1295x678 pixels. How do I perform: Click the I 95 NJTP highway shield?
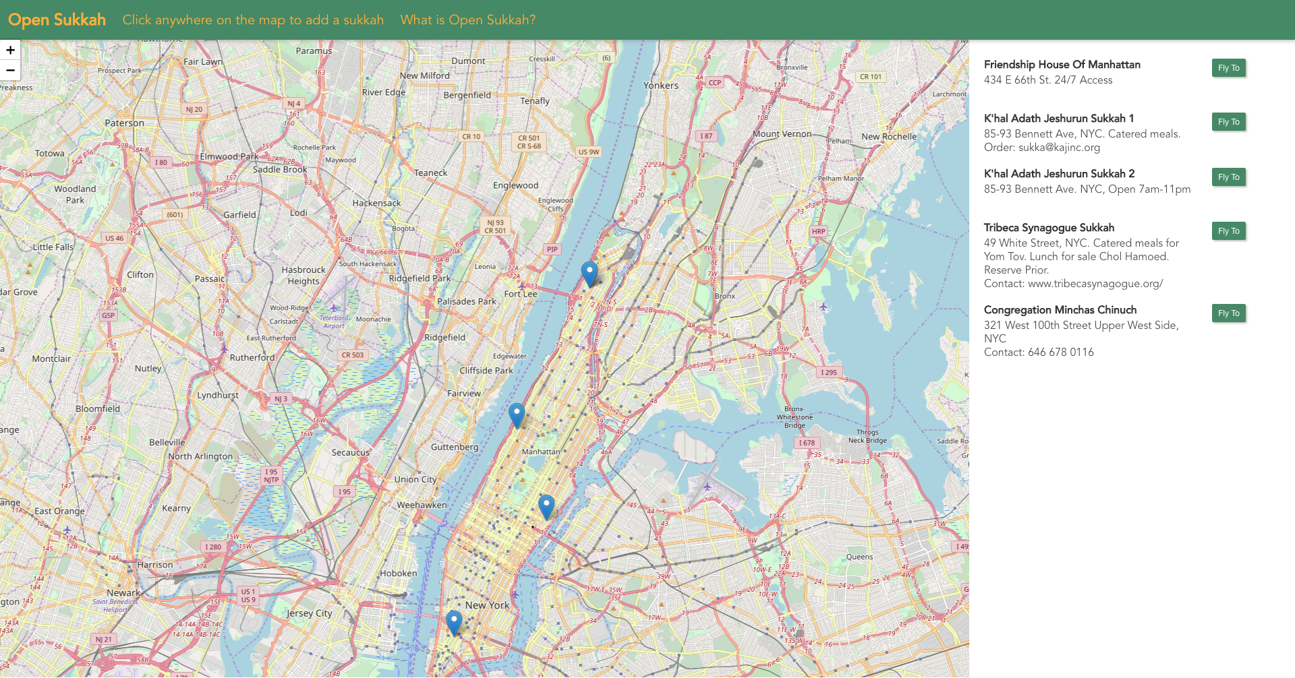tap(271, 476)
